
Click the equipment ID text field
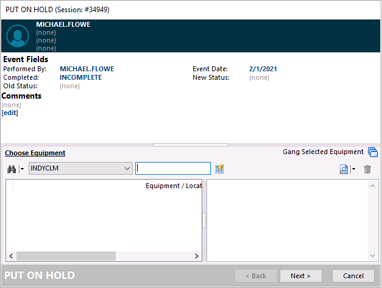coord(173,169)
